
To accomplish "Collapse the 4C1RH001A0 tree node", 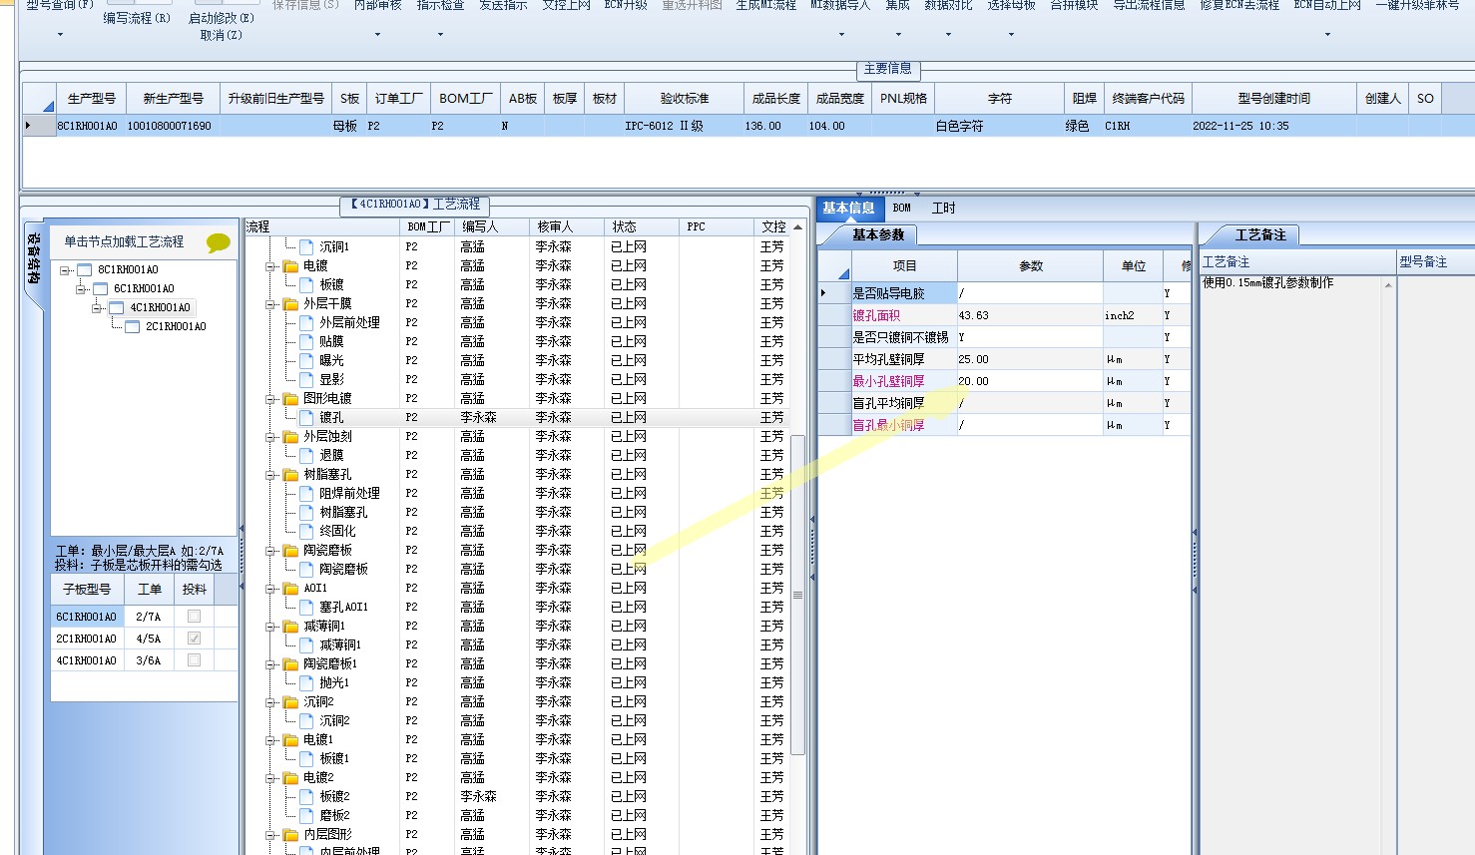I will pos(97,308).
